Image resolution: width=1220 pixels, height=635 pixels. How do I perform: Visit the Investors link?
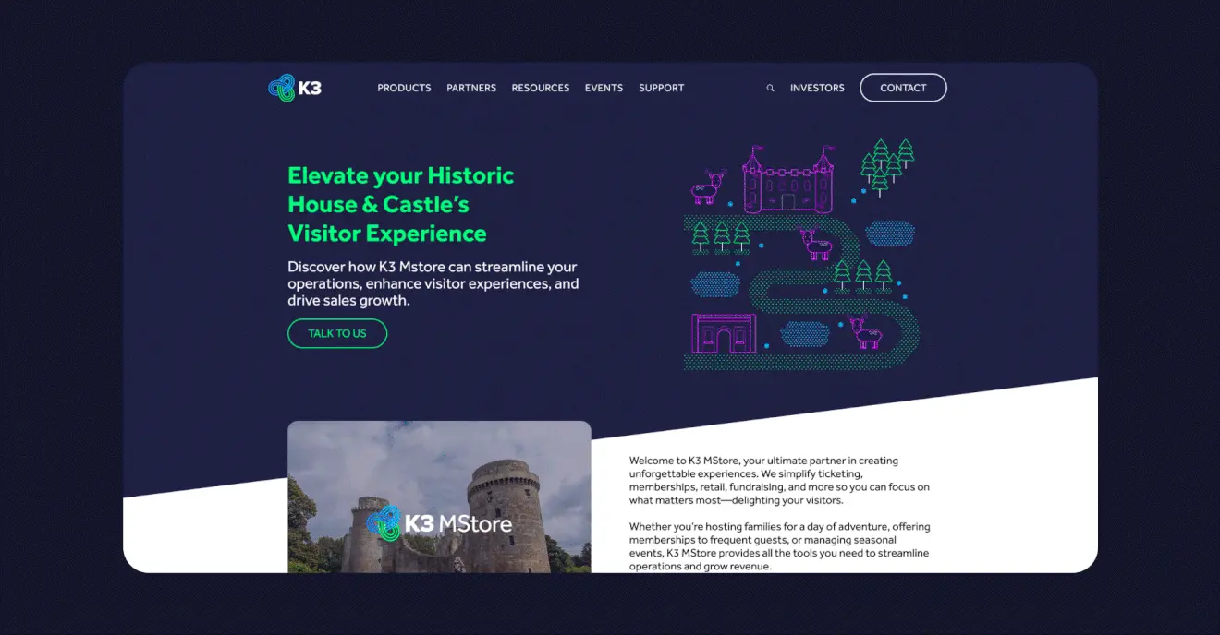[817, 88]
